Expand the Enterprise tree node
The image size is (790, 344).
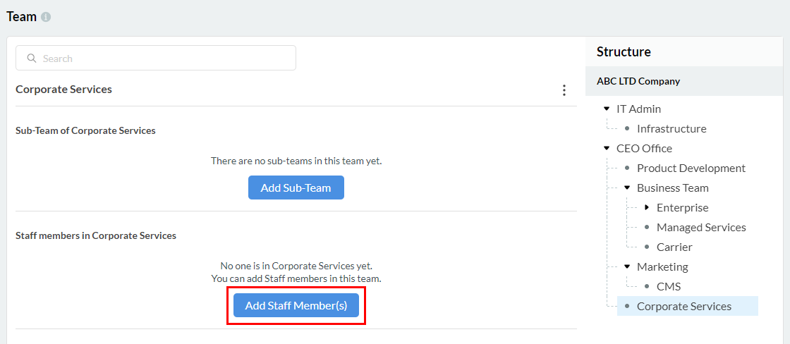(647, 207)
